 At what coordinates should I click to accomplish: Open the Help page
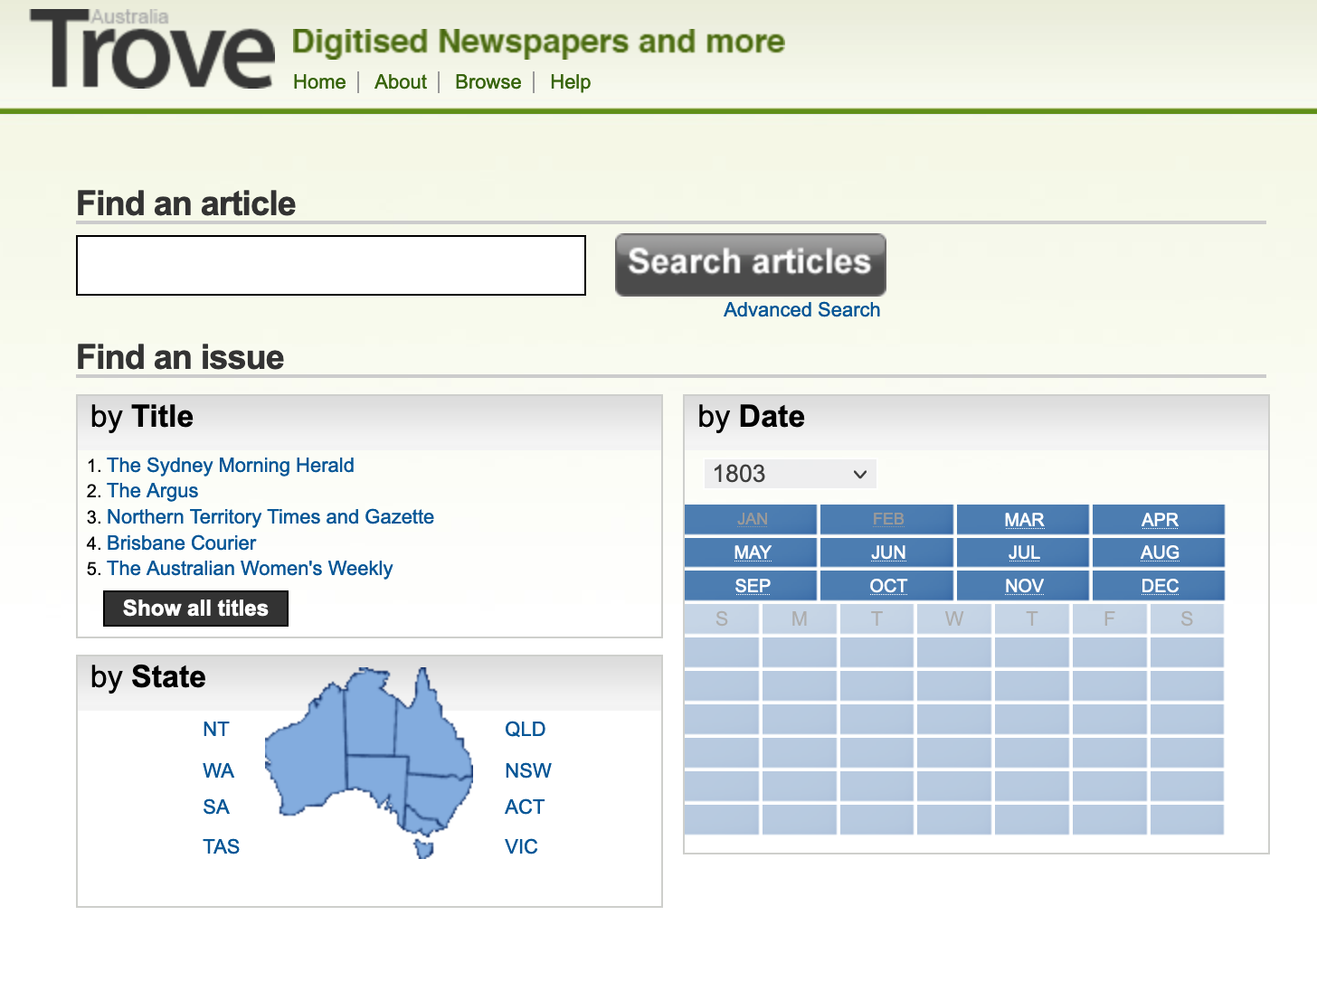(x=570, y=82)
